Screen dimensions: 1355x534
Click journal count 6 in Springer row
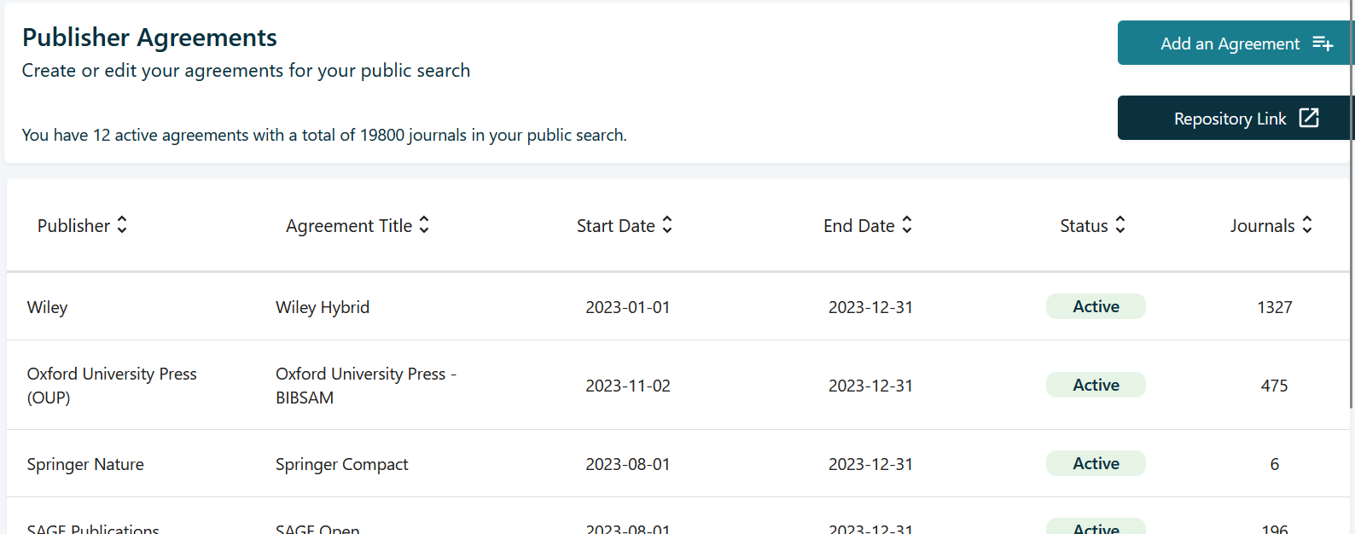[1275, 464]
